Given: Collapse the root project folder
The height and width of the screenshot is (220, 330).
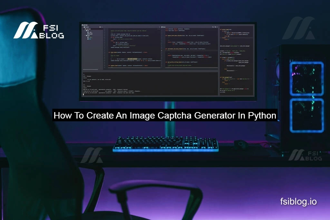Looking at the screenshot, I should pos(83,29).
